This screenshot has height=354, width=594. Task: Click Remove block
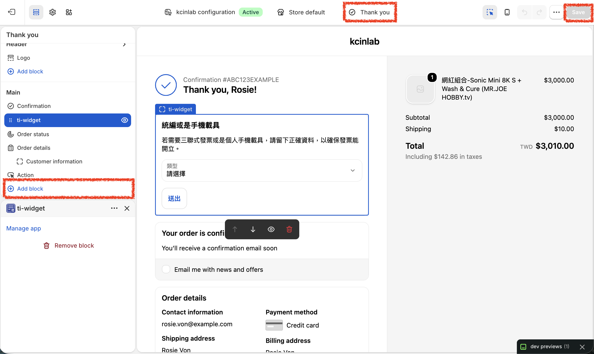pos(69,245)
